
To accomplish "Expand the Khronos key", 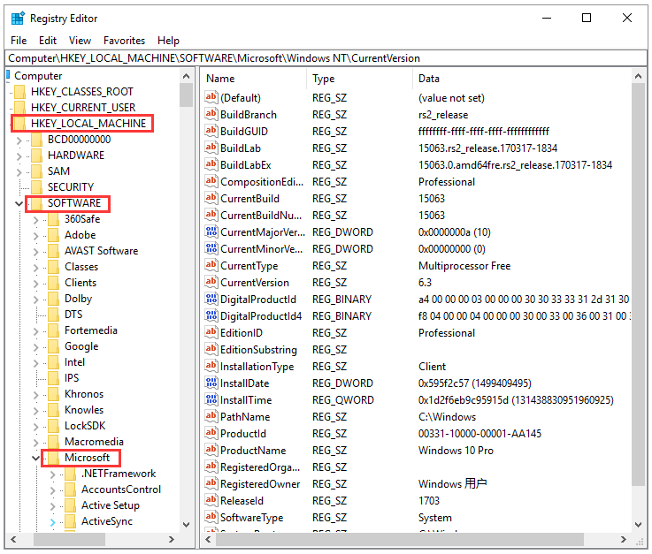I will click(35, 395).
